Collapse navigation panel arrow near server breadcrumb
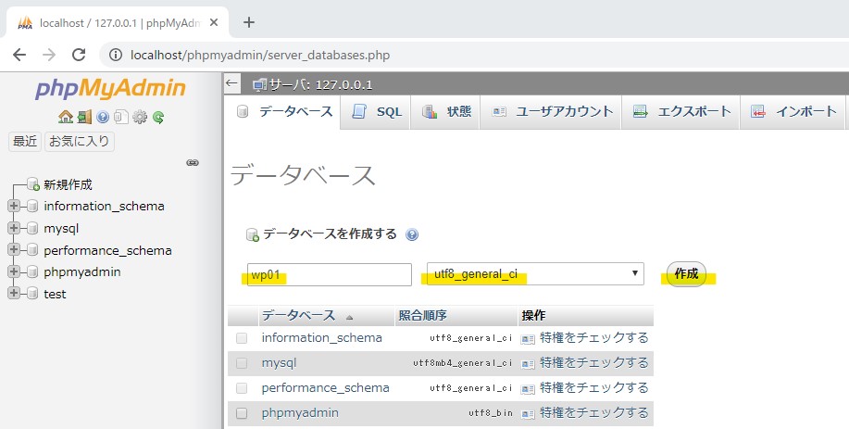This screenshot has height=429, width=849. click(x=231, y=83)
